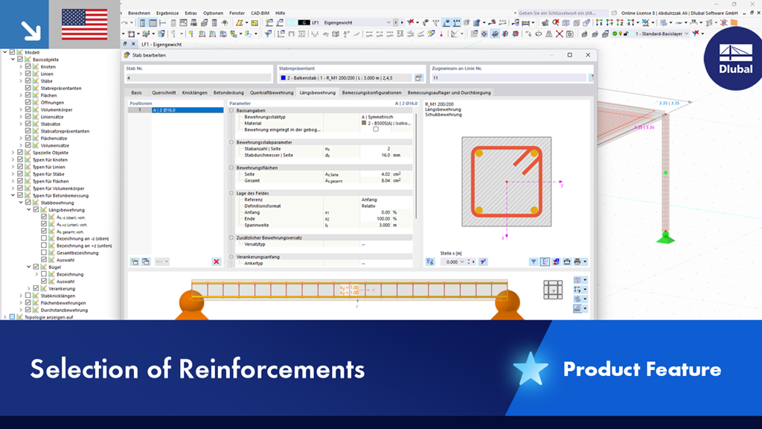Delete selected position with red X
762x429 pixels.
tap(217, 261)
